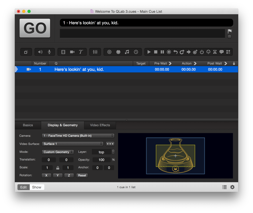253x213 pixels.
Task: Add a Text cue with the T icon
Action: pyautogui.click(x=81, y=52)
